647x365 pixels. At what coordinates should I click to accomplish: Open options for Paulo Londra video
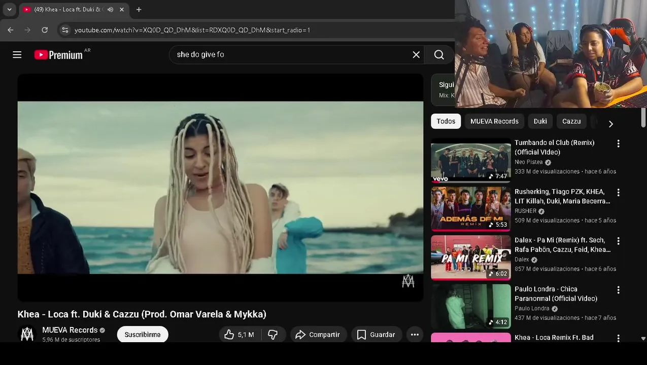[x=618, y=290]
